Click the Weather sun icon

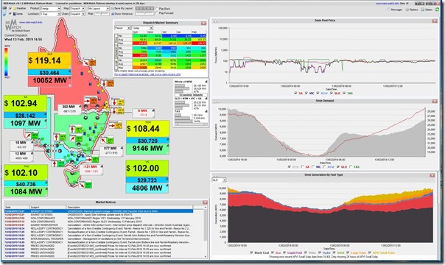[x=15, y=9]
